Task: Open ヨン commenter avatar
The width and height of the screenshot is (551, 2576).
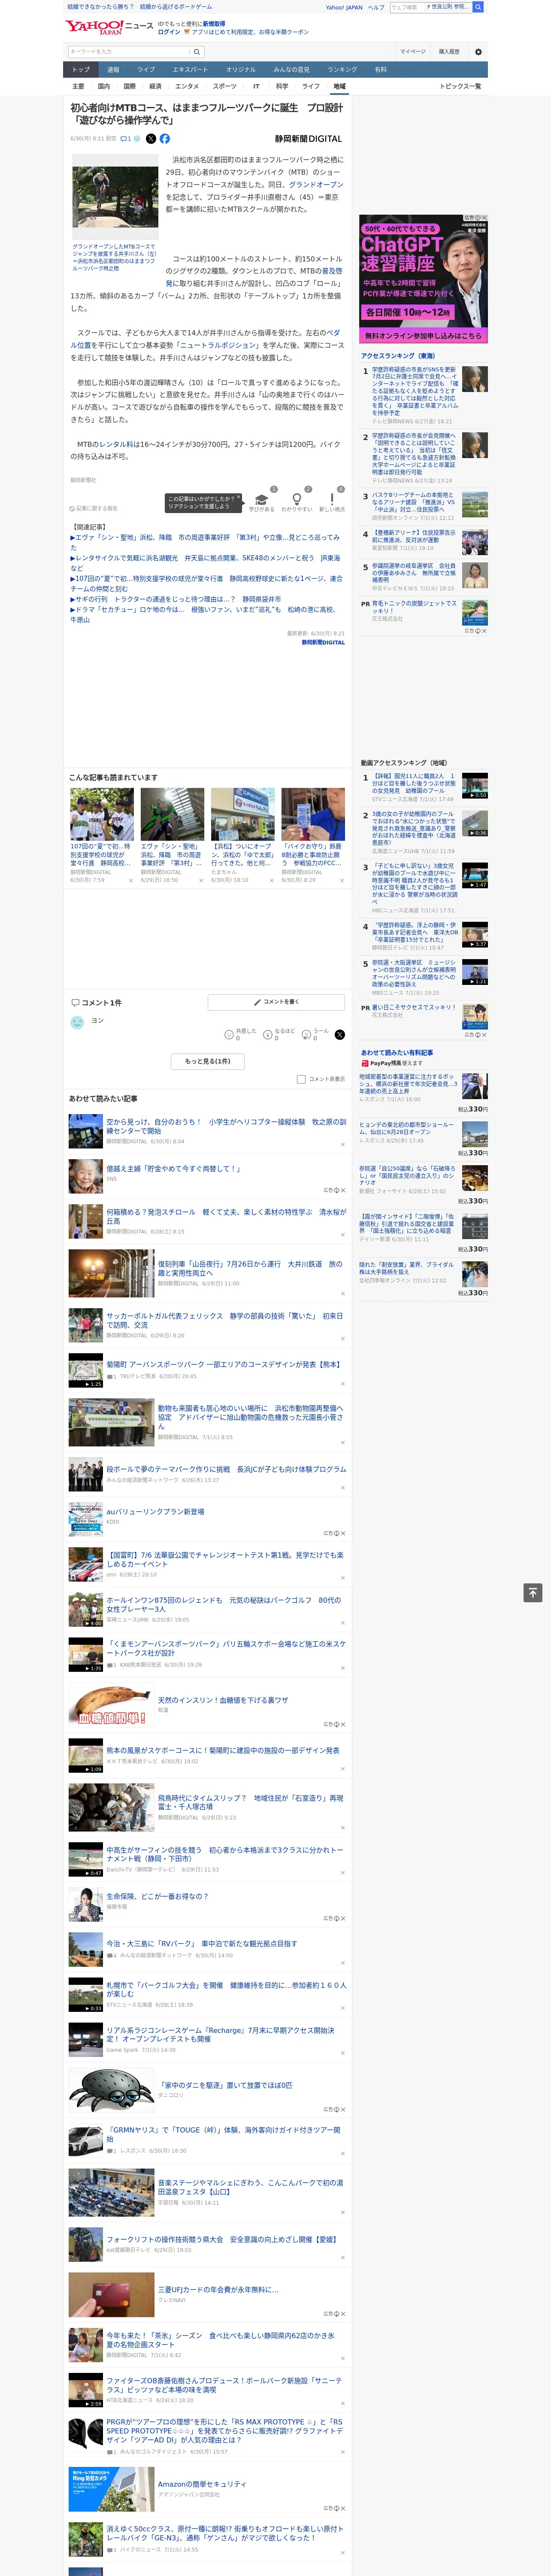Action: pos(77,1022)
